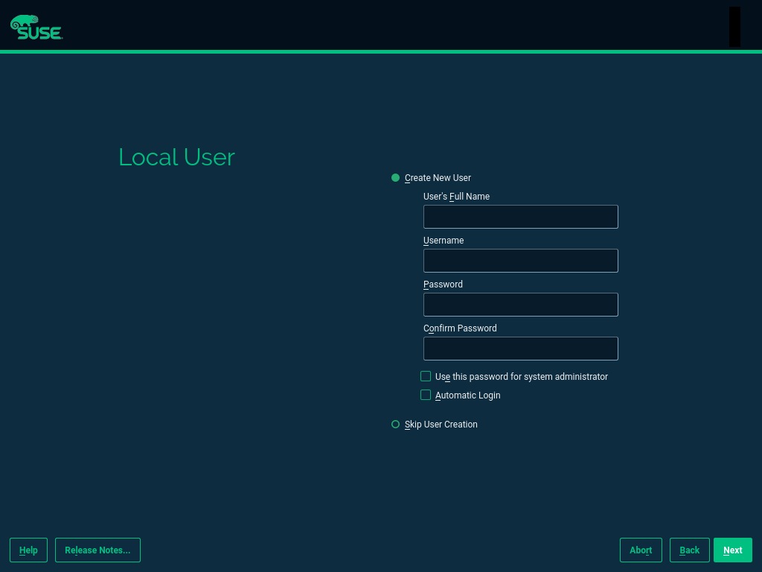Proceed with the Next button
The width and height of the screenshot is (762, 572).
(x=732, y=550)
